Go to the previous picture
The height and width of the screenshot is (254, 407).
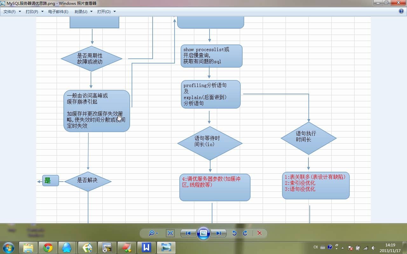[188, 233]
